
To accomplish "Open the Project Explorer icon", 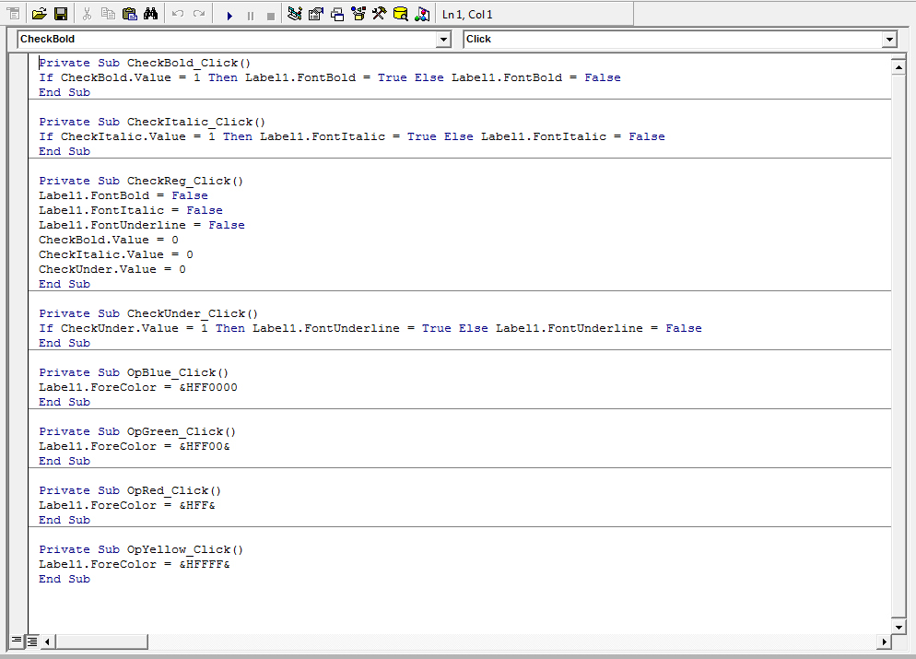I will pos(295,14).
